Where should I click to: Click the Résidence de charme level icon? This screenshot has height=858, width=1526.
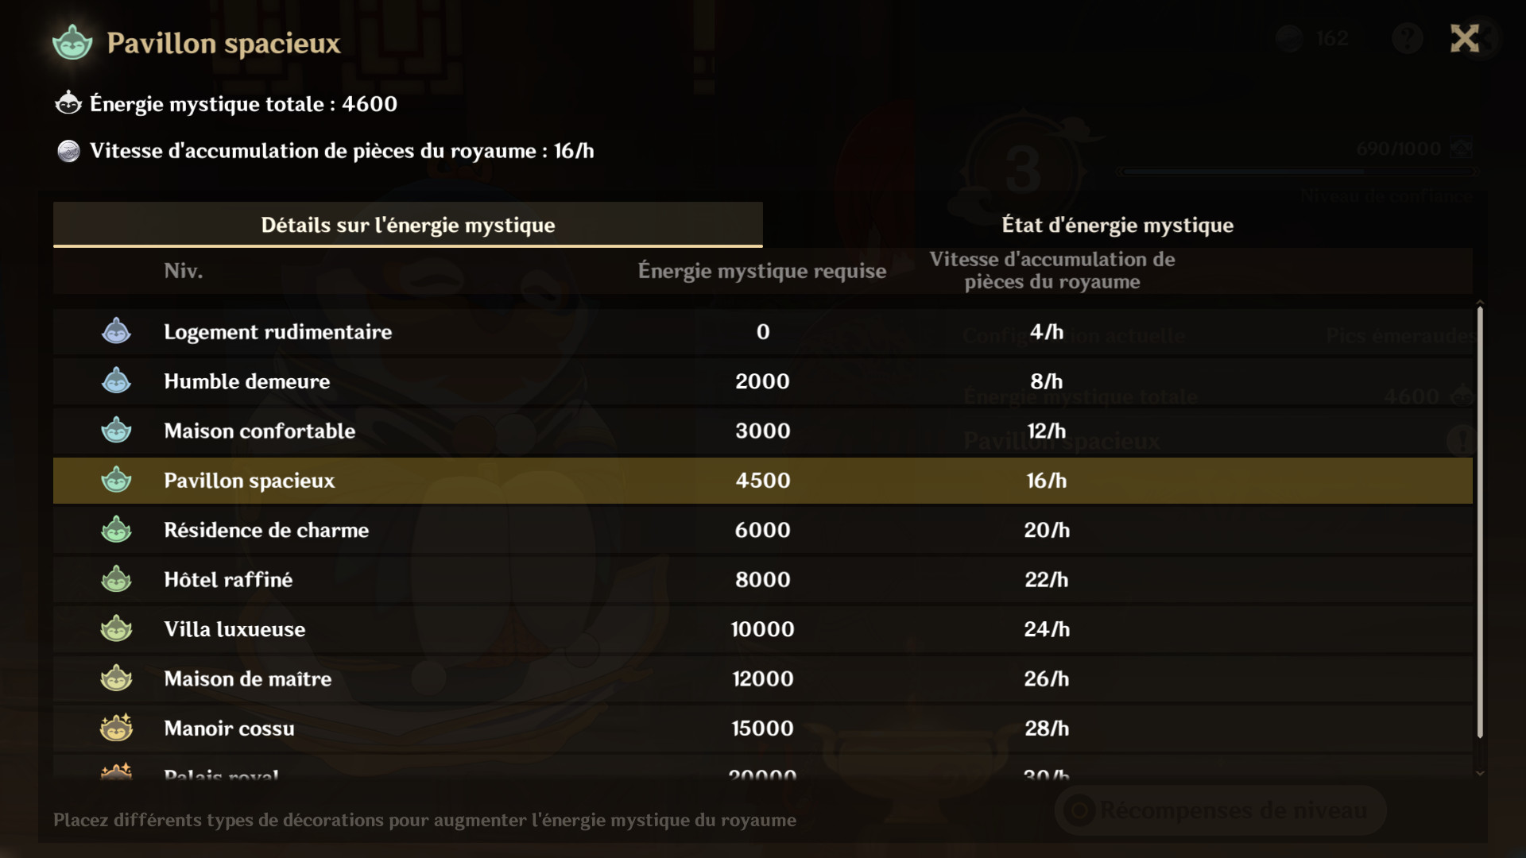116,530
